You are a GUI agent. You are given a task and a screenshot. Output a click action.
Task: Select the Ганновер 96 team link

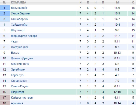[x=19, y=19]
